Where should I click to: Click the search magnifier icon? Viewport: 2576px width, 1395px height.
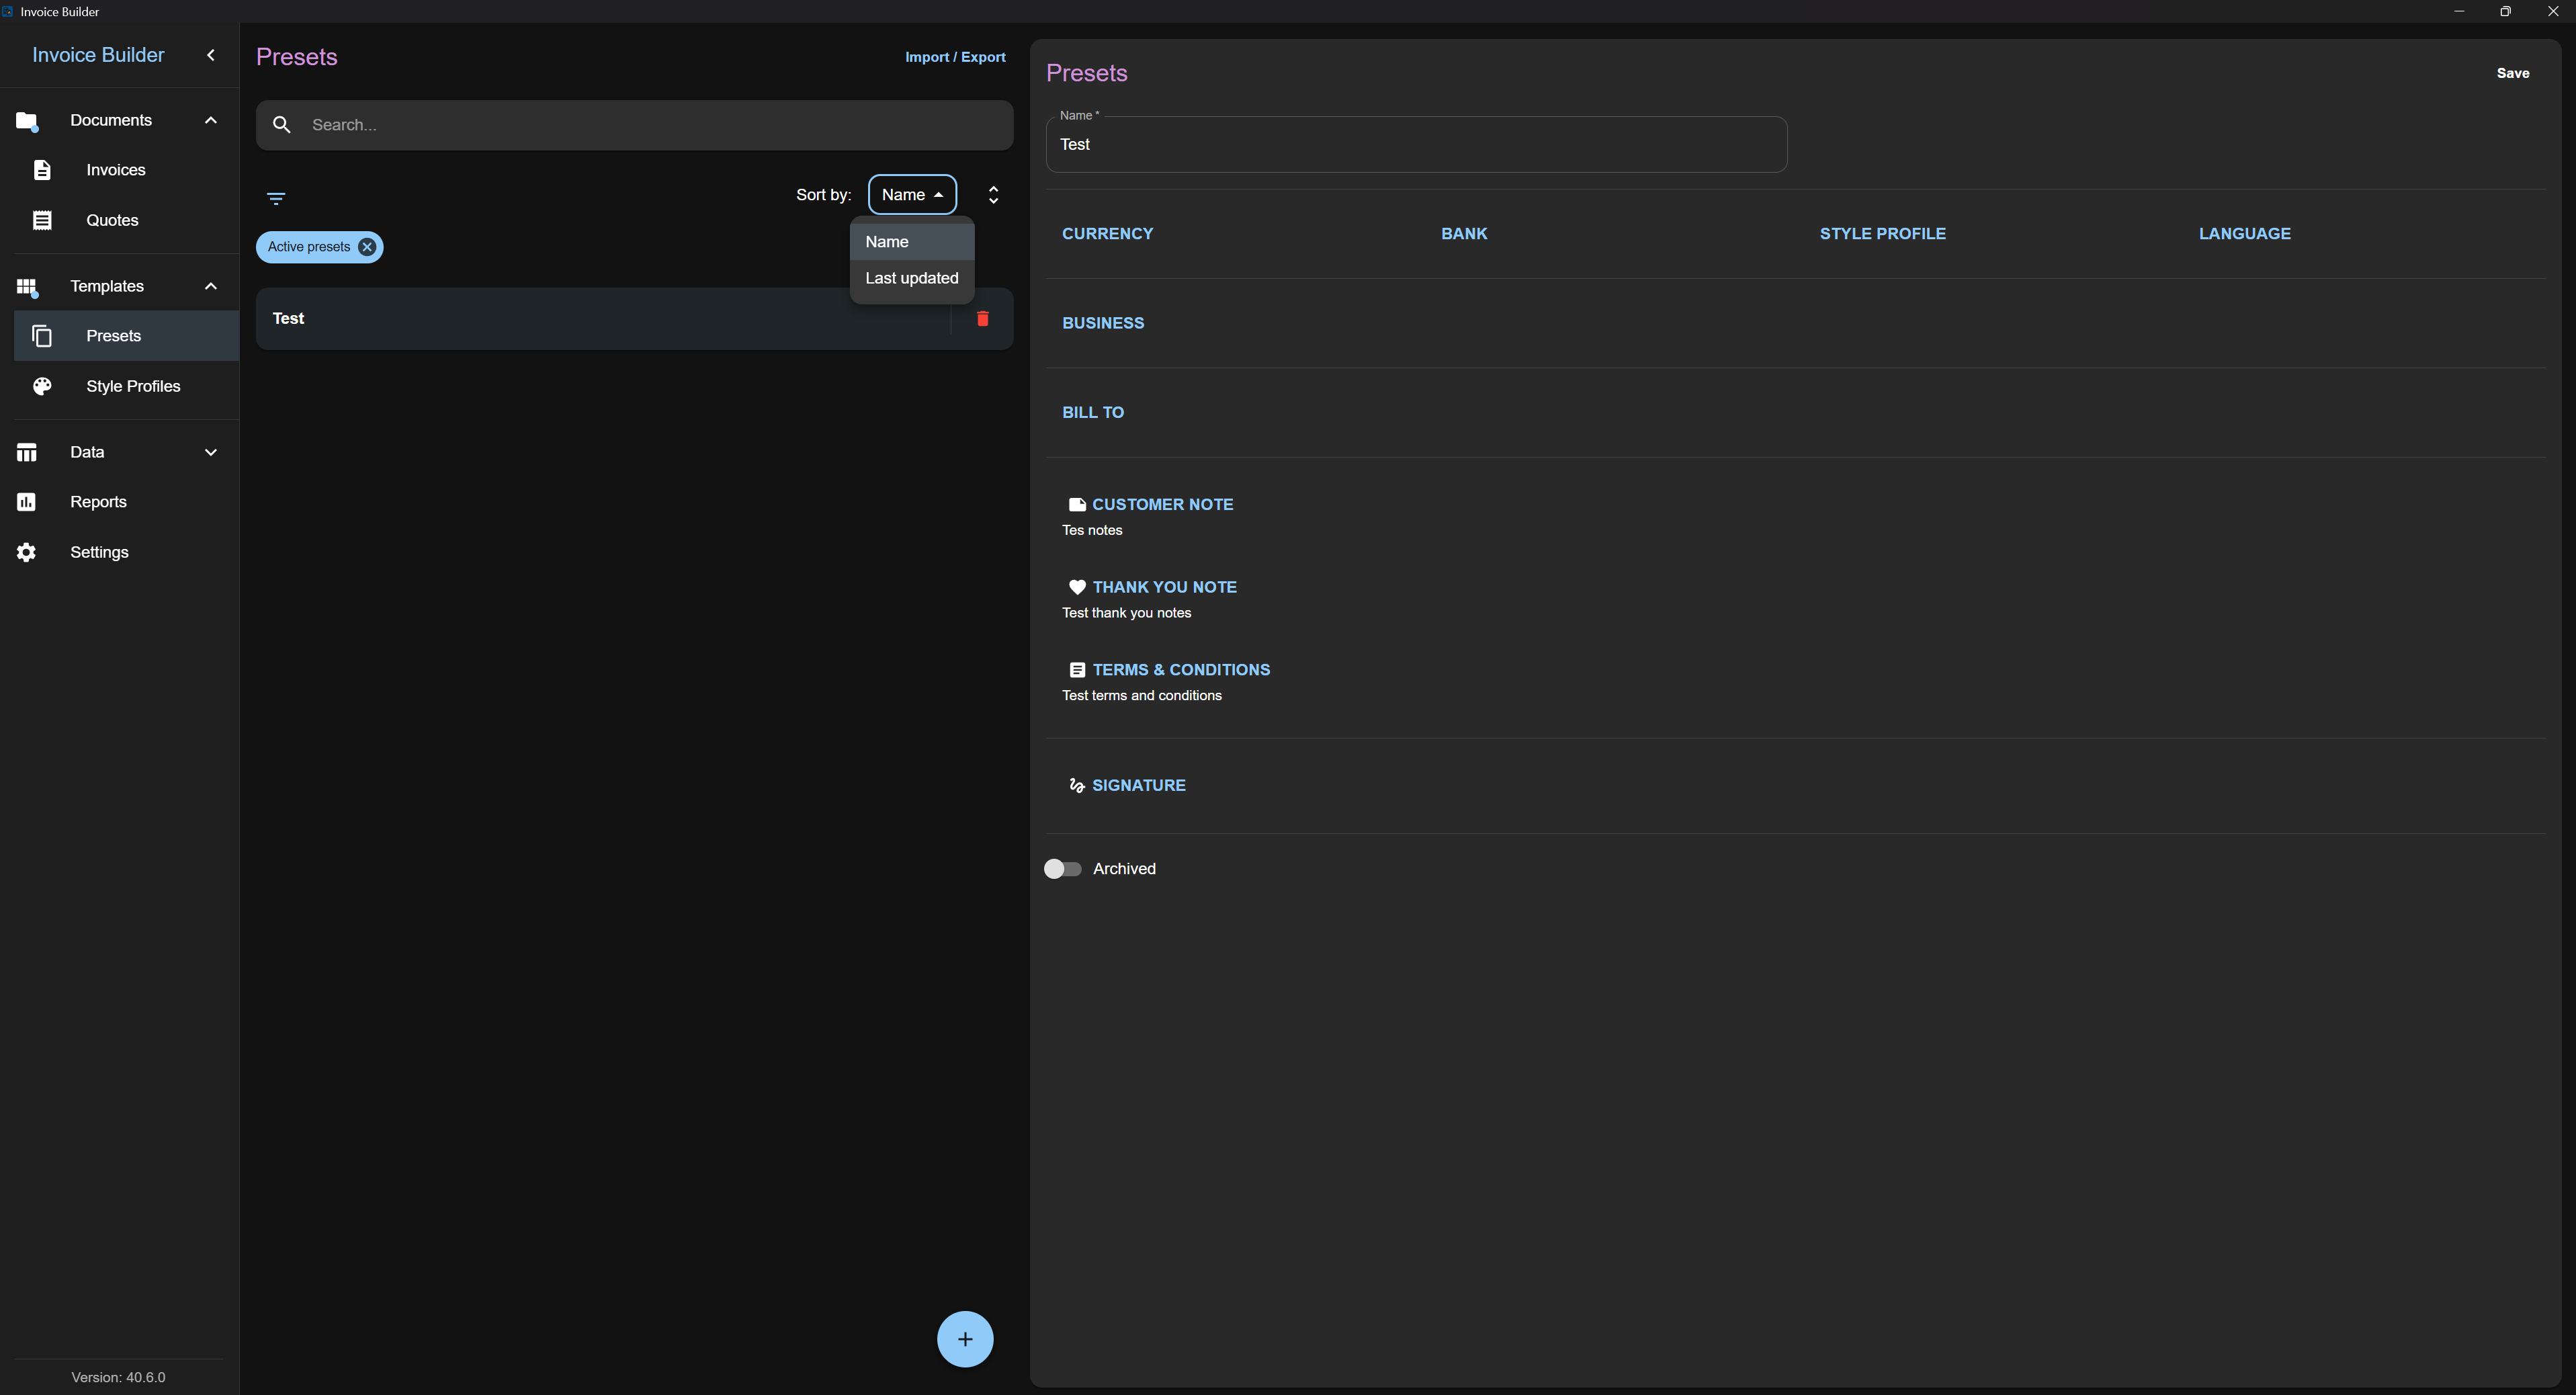(x=282, y=125)
